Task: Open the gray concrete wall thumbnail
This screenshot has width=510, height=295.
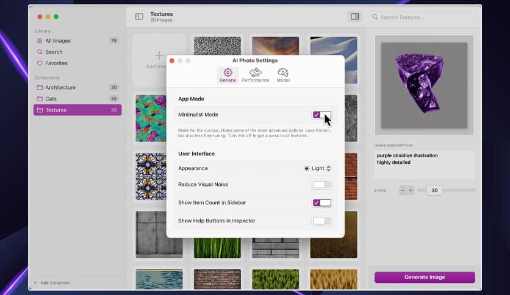Action: point(159,235)
